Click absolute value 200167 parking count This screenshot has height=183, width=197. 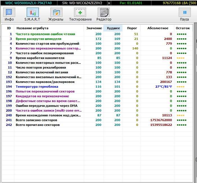pyautogui.click(x=166, y=82)
